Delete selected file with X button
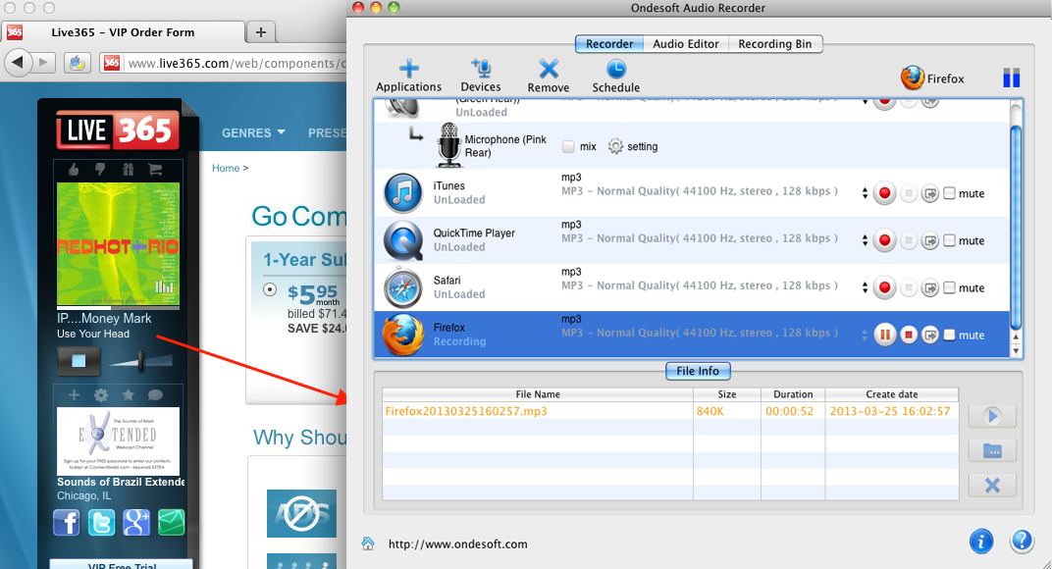This screenshot has height=569, width=1052. (992, 485)
